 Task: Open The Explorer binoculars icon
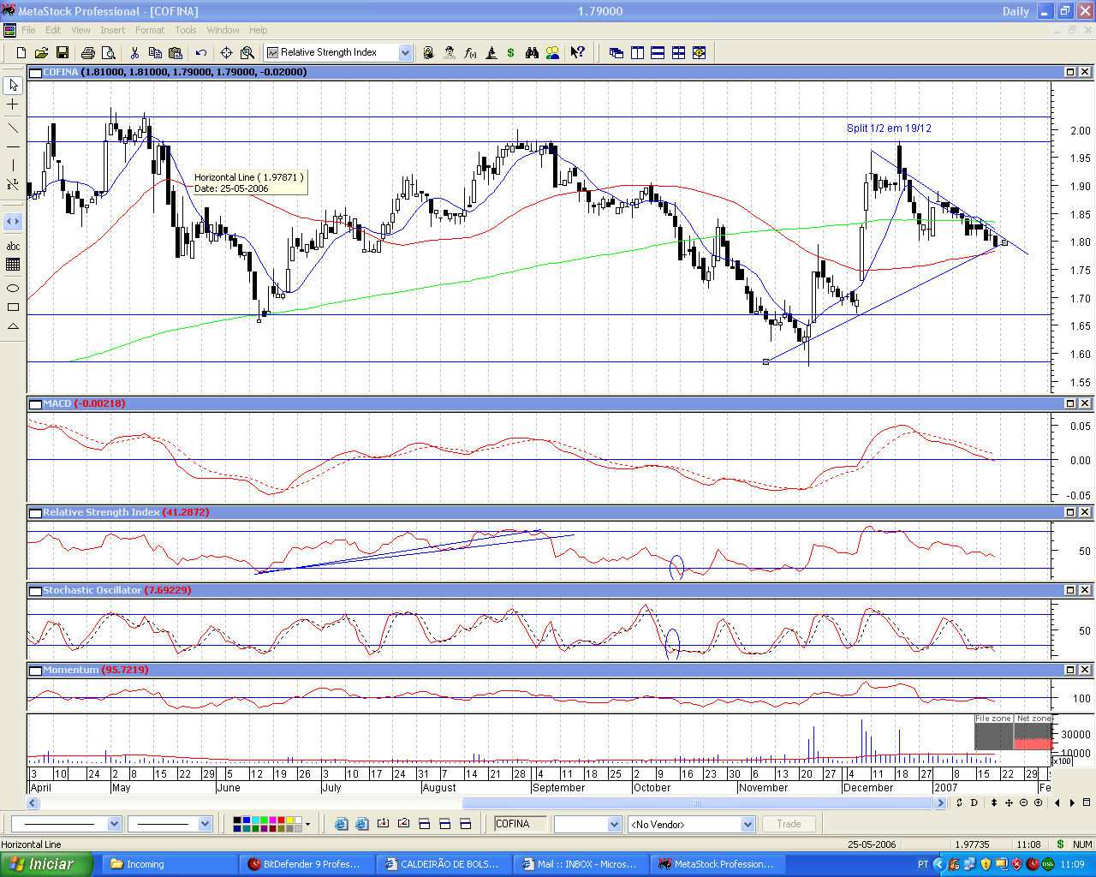click(532, 53)
